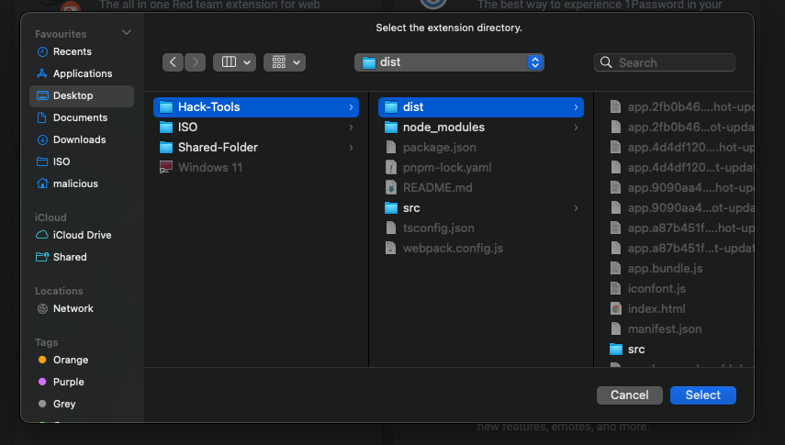Select the Orange tag
The image size is (785, 445).
[x=71, y=360]
